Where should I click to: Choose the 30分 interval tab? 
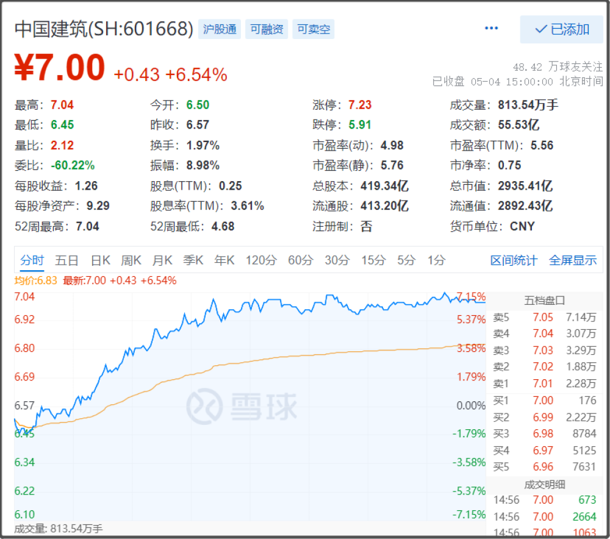coord(337,260)
